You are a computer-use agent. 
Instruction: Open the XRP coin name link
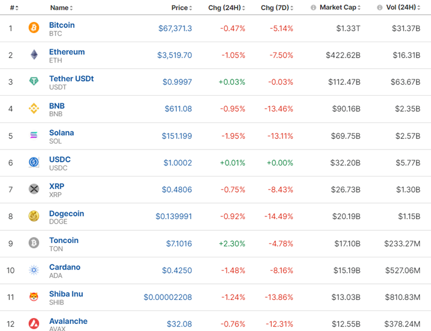click(x=56, y=187)
